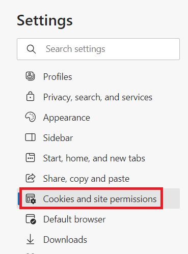This screenshot has height=254, width=188.
Task: Open the Downloads settings section
Action: (x=65, y=240)
